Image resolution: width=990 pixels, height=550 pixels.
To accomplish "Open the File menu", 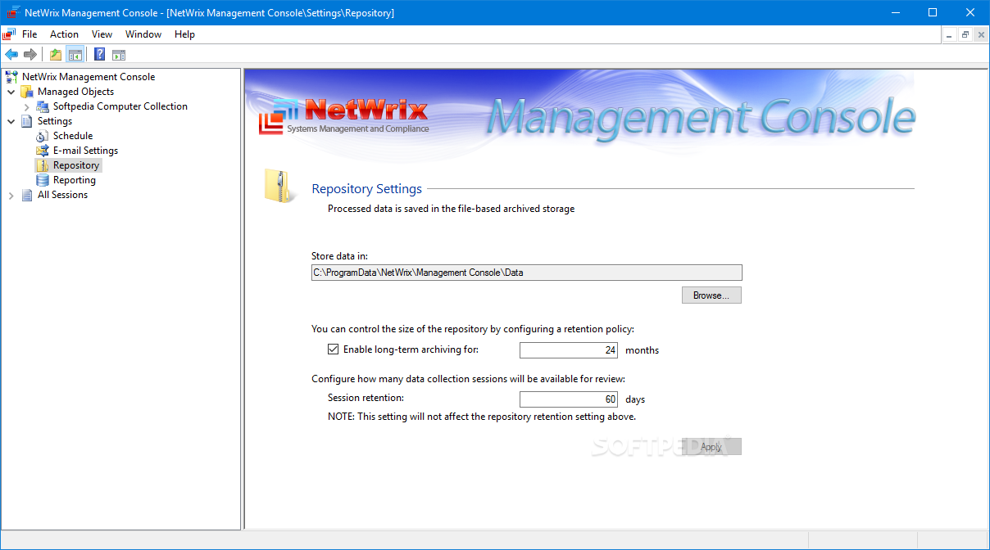I will (30, 34).
